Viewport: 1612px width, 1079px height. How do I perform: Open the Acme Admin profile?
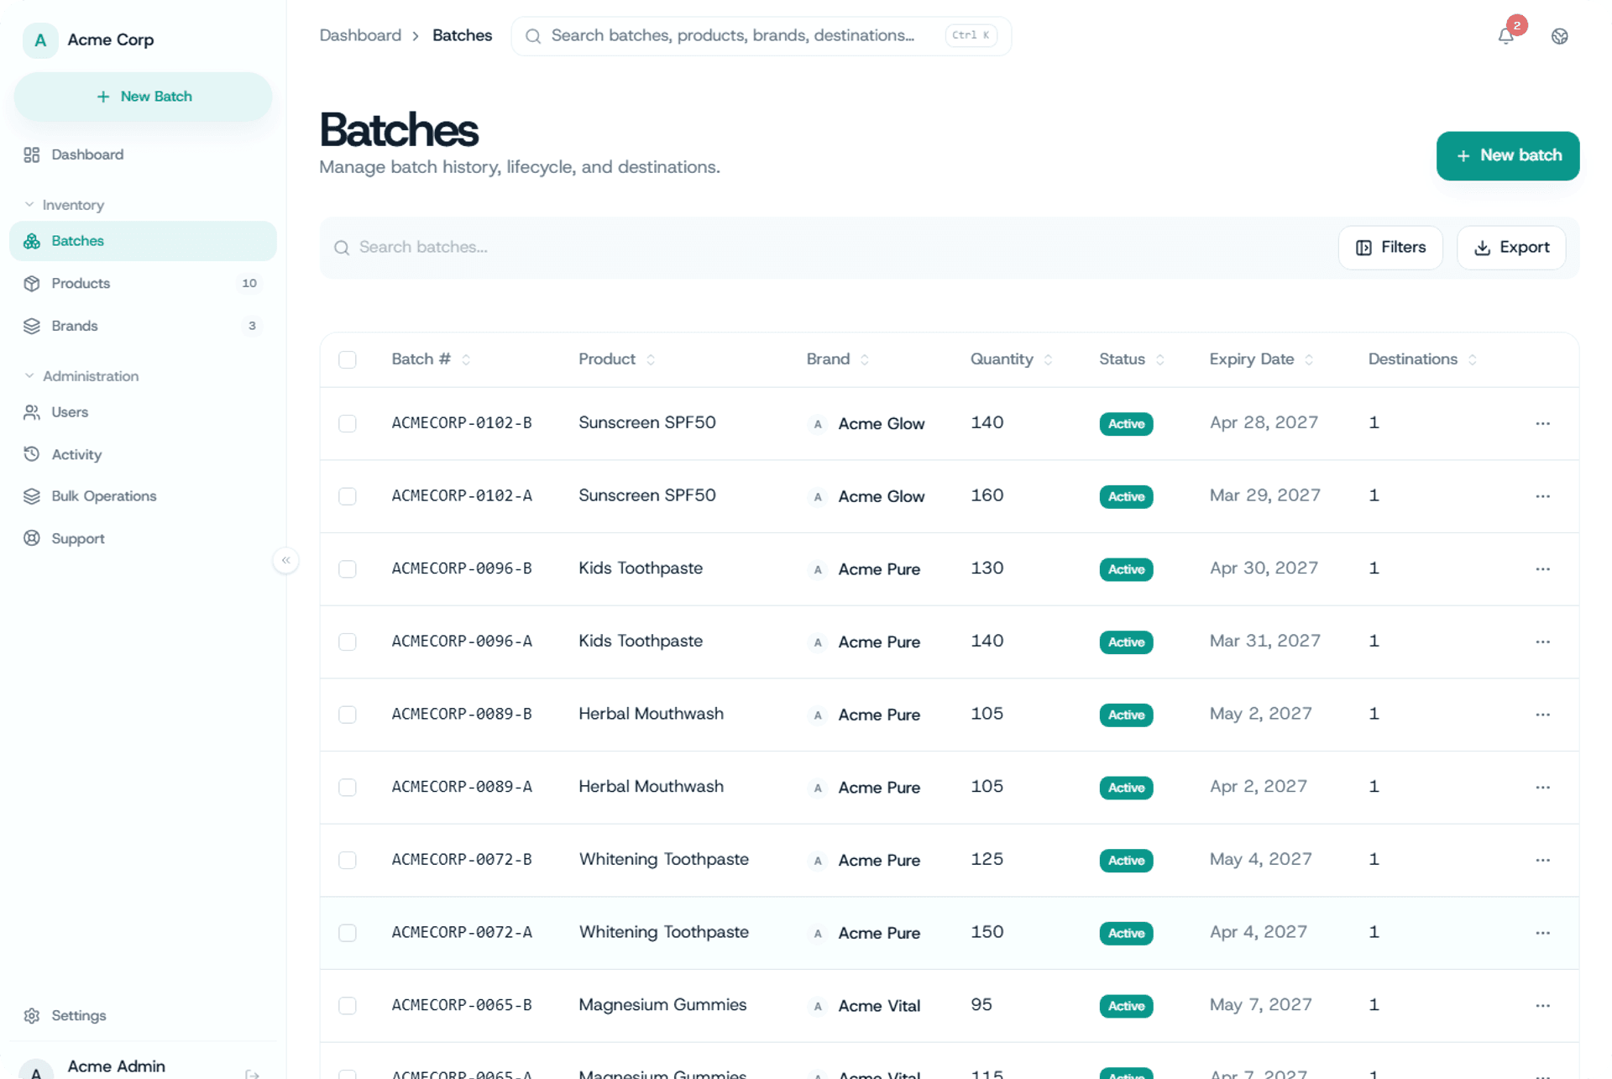[116, 1066]
